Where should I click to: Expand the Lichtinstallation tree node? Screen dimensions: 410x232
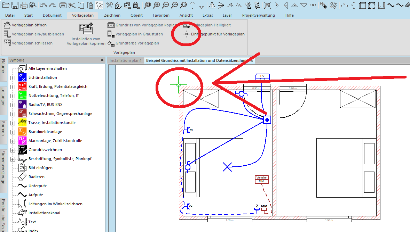13,77
